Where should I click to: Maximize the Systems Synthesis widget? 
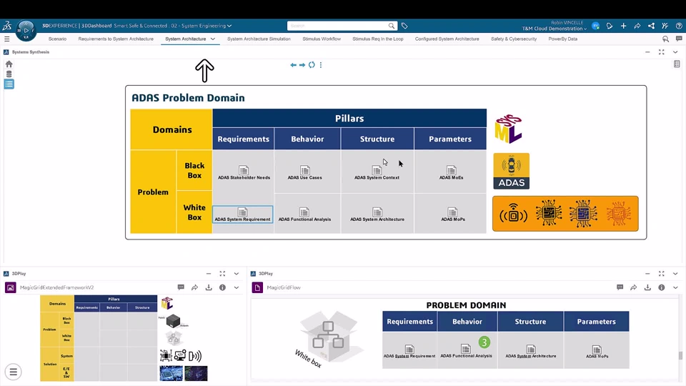click(x=662, y=52)
